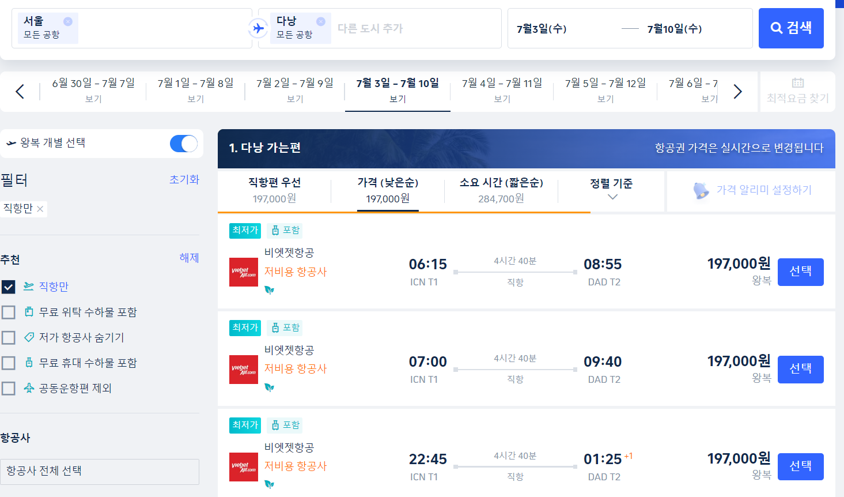Uncheck the 직항만 checkbox
This screenshot has height=497, width=844.
(8, 287)
